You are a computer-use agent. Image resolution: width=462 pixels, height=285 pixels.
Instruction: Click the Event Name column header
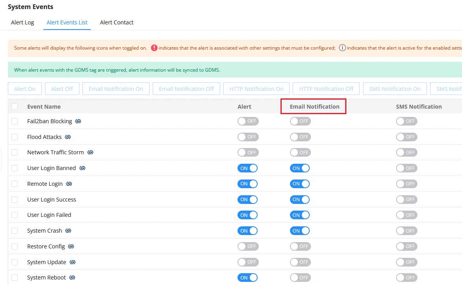pos(44,106)
